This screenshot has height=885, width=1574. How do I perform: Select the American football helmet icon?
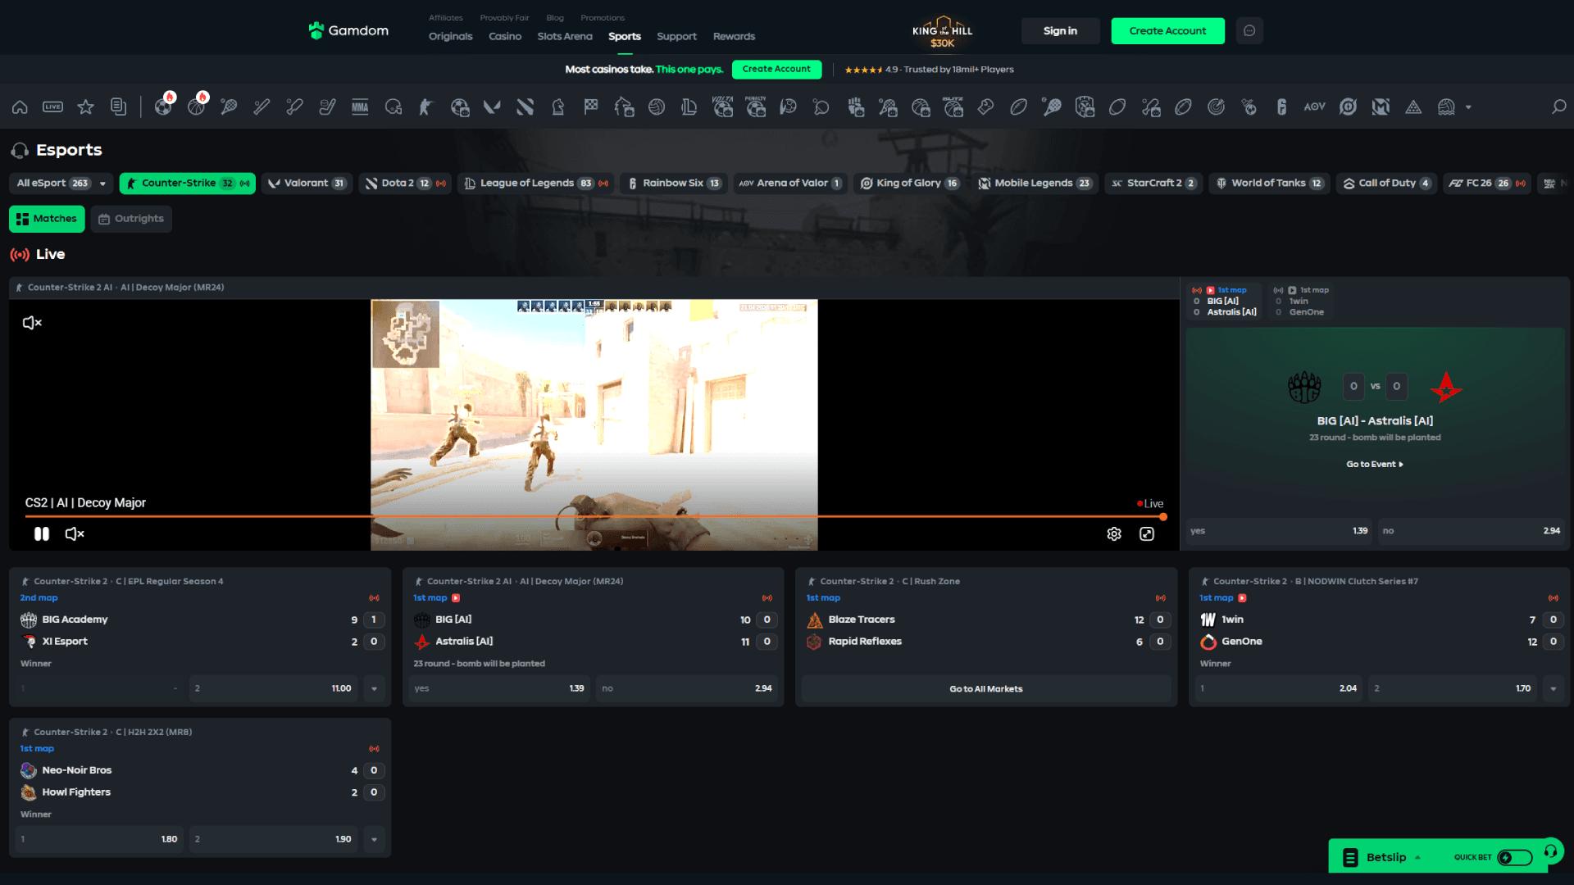click(x=393, y=107)
